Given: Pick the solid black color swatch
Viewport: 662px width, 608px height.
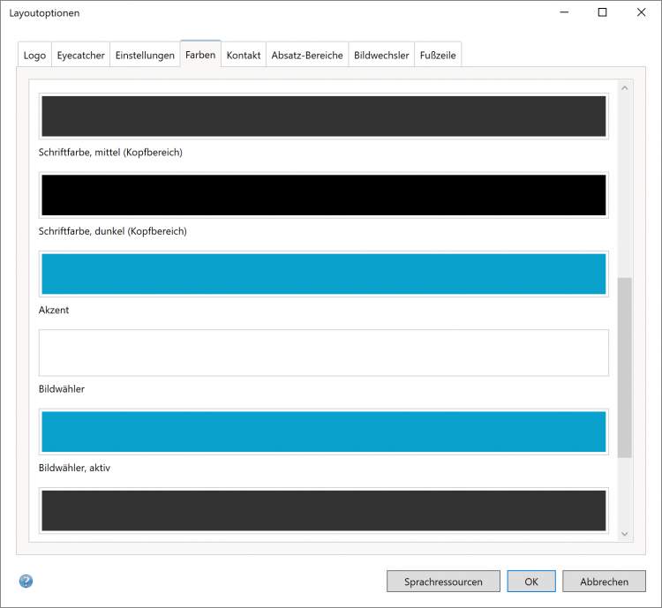Looking at the screenshot, I should tap(324, 195).
